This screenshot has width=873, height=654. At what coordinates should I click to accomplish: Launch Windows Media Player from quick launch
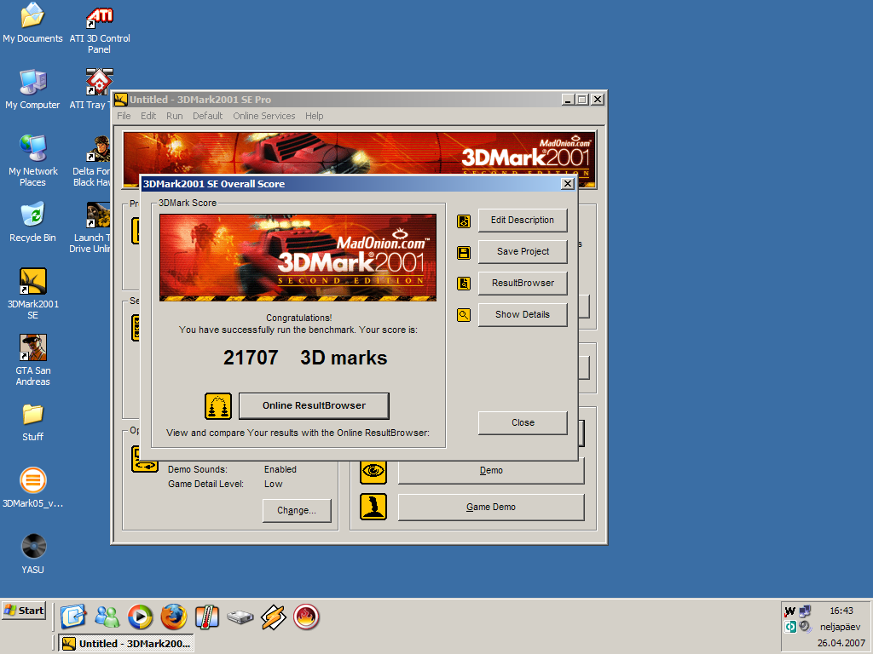tap(140, 617)
